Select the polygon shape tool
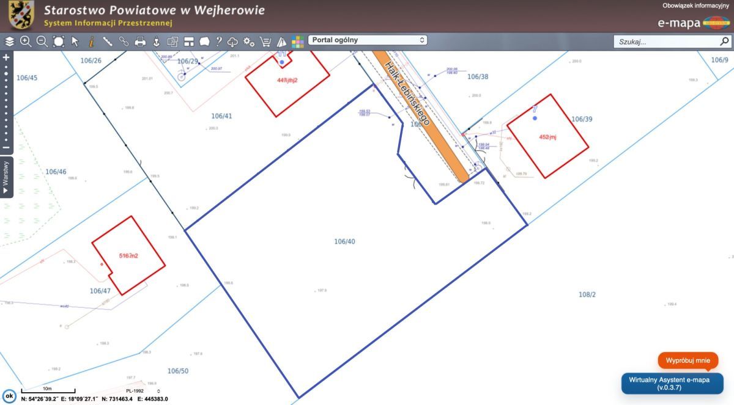This screenshot has width=734, height=405. [204, 42]
